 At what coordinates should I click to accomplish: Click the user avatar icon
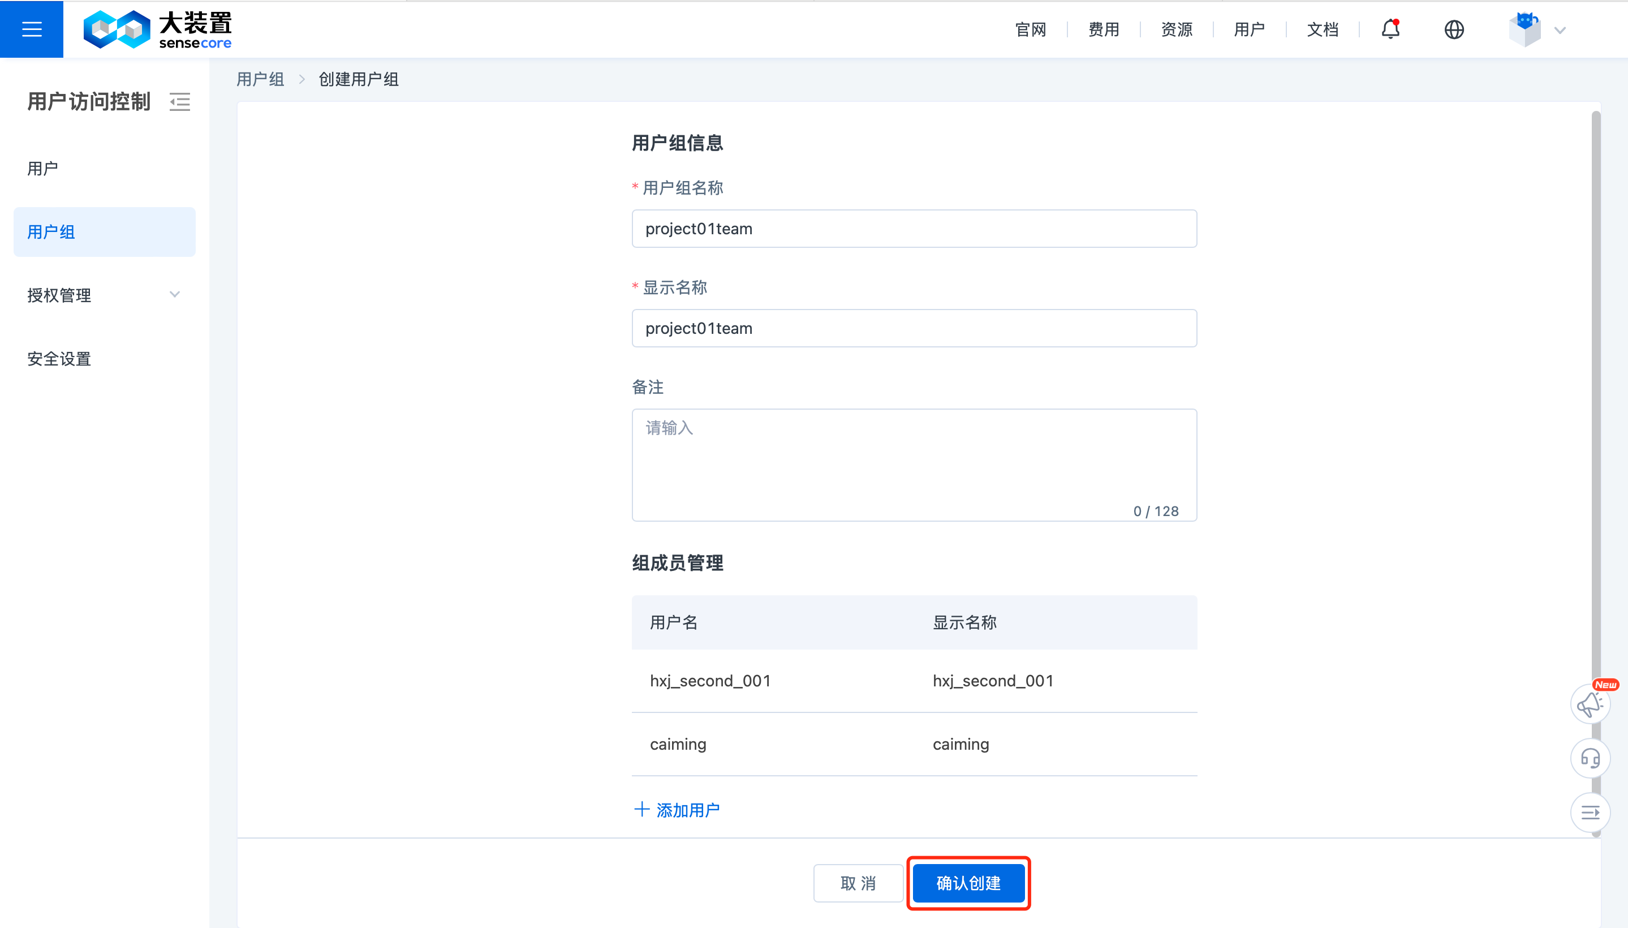(x=1524, y=29)
